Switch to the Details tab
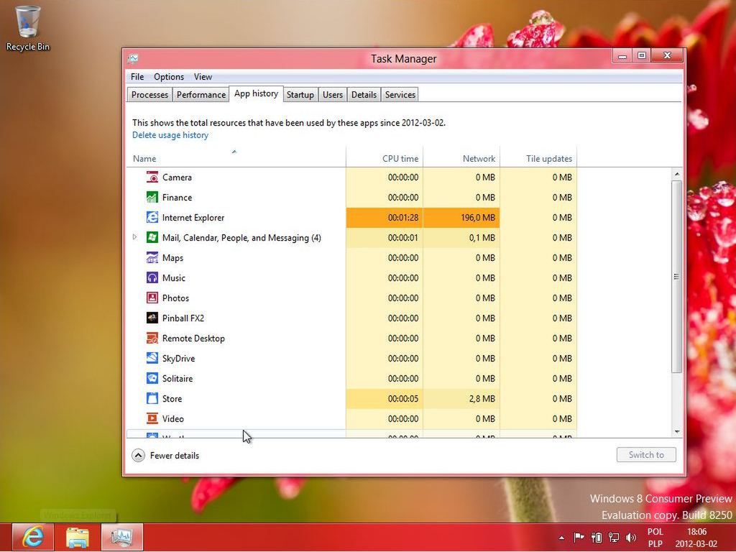The width and height of the screenshot is (736, 552). point(364,95)
